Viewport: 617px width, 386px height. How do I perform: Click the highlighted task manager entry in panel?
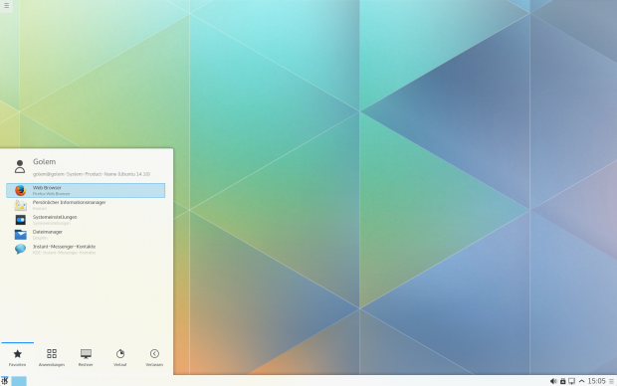19,381
